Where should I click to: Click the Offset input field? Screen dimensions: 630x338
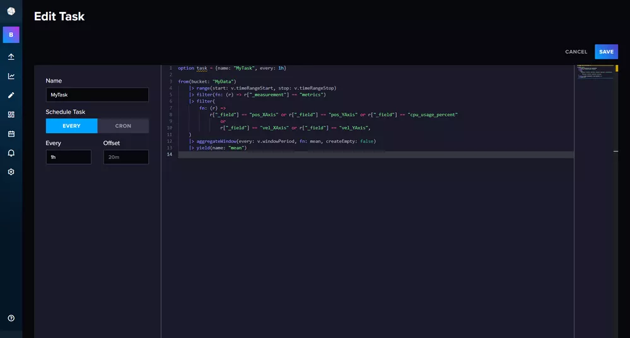pyautogui.click(x=125, y=157)
